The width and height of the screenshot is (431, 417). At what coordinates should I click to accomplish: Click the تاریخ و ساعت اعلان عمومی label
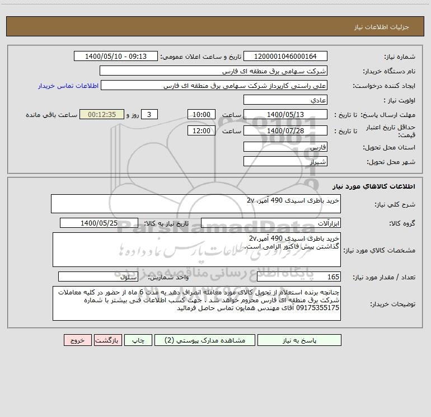click(200, 57)
